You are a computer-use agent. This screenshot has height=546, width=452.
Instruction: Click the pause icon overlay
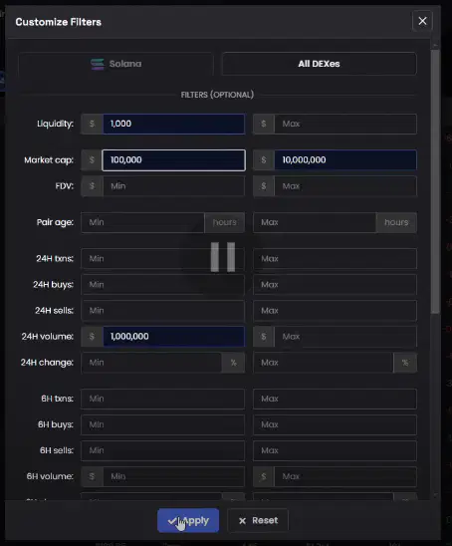tap(223, 257)
